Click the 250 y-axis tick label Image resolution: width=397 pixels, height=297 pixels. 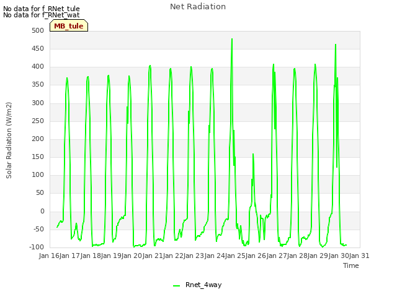(x=38, y=121)
